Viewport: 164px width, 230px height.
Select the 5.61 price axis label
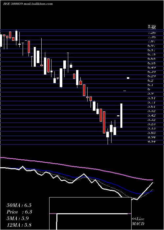(x=152, y=107)
